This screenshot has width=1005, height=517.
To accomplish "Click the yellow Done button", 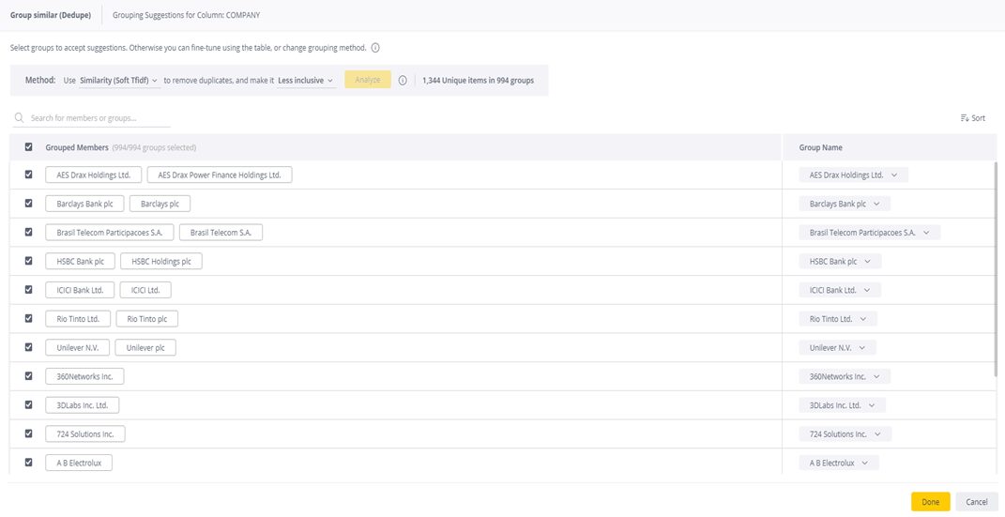I will 930,502.
